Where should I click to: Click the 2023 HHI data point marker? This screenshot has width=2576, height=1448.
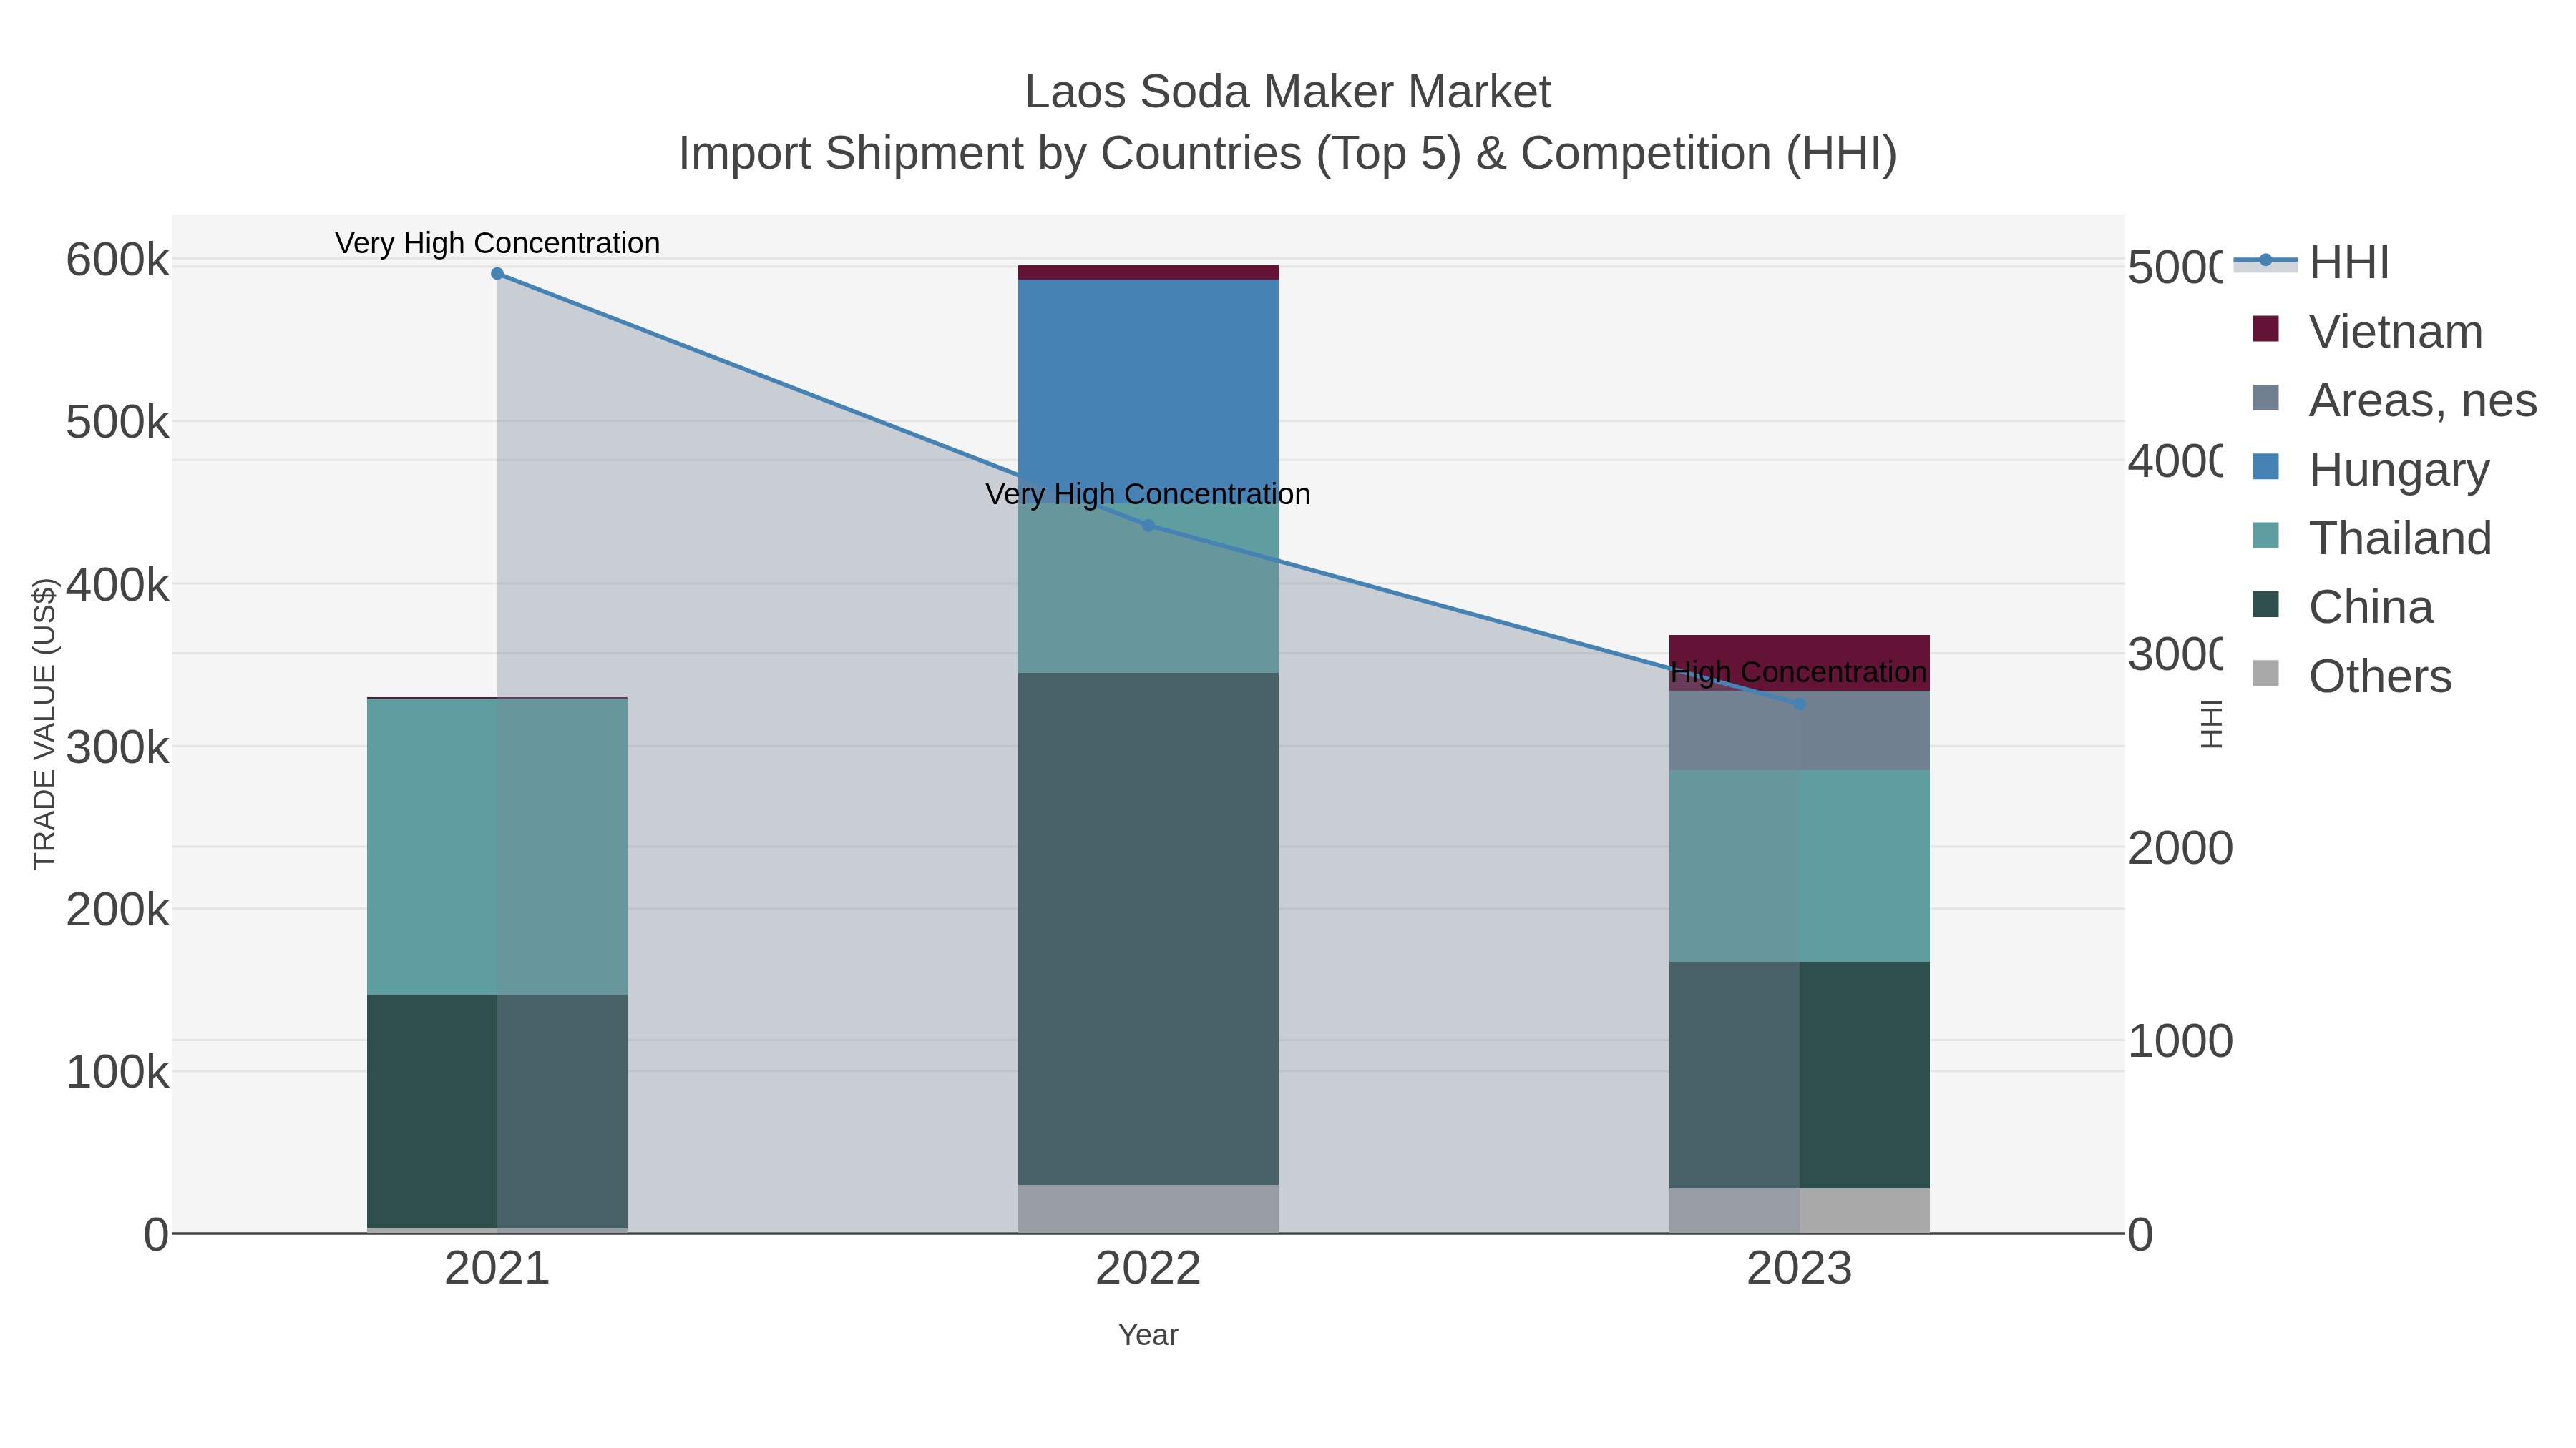pyautogui.click(x=1799, y=704)
